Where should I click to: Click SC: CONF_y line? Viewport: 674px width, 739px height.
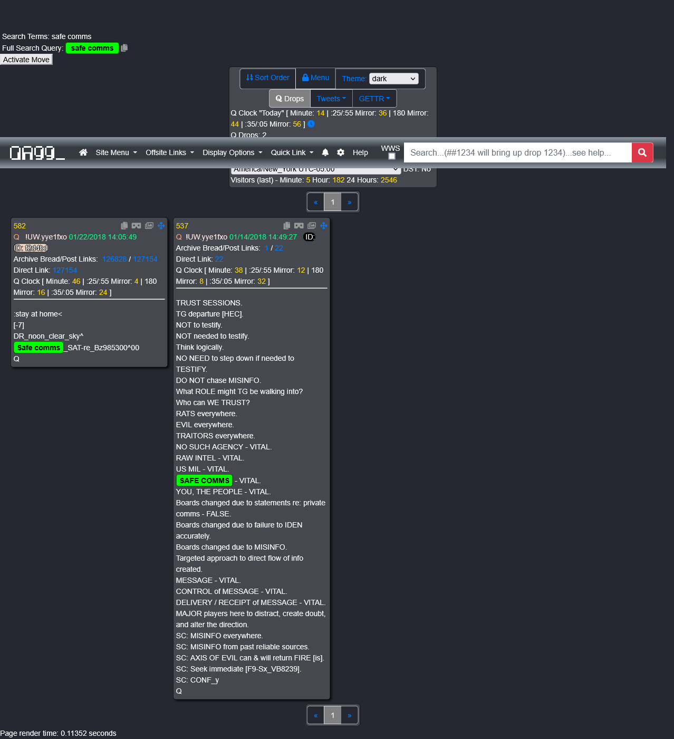pos(197,680)
